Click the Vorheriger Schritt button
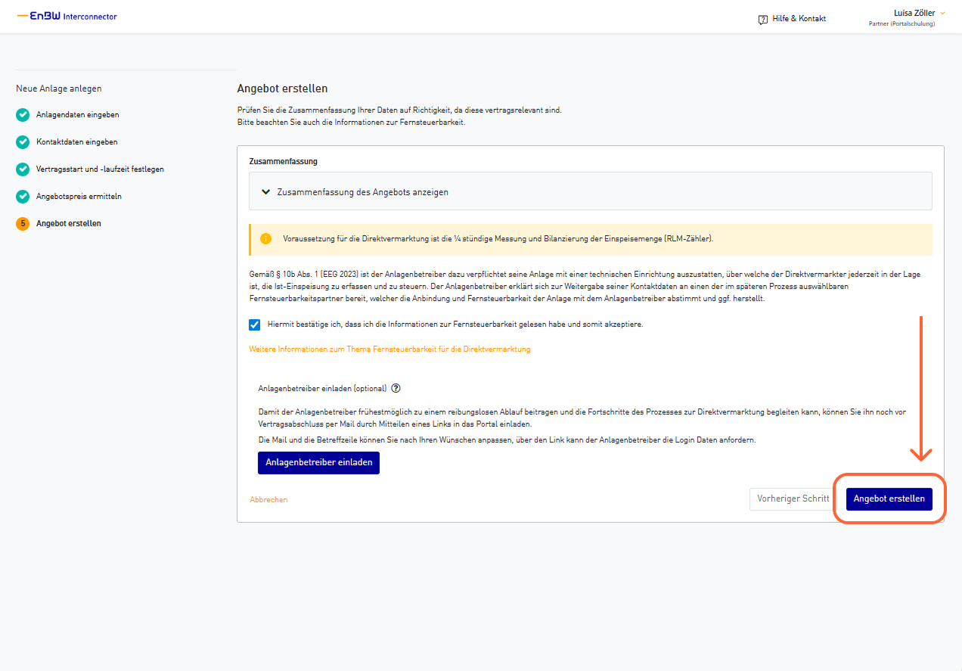Viewport: 962px width, 671px height. tap(793, 499)
